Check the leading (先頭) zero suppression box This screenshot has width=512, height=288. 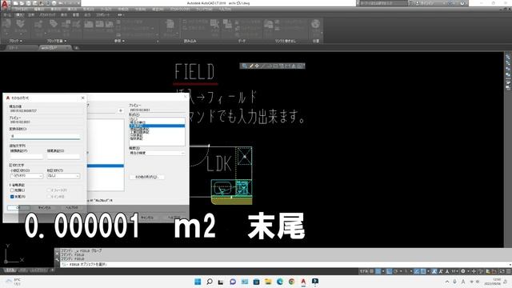[x=12, y=190]
